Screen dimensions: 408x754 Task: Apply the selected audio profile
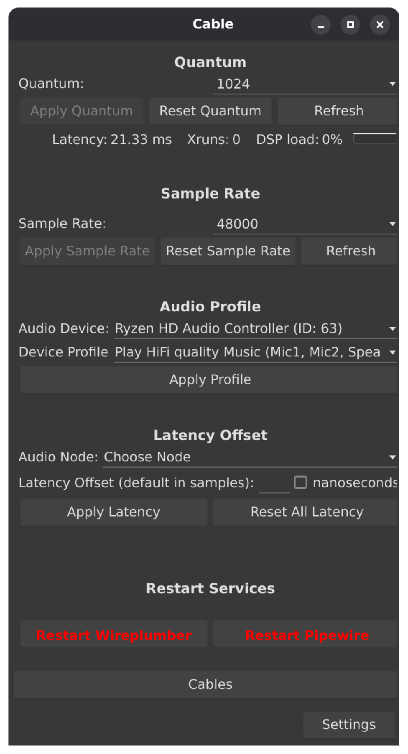[209, 380]
